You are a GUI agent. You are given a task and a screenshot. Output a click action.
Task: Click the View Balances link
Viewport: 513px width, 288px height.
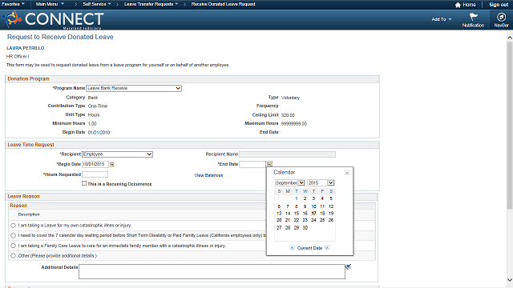pos(208,175)
